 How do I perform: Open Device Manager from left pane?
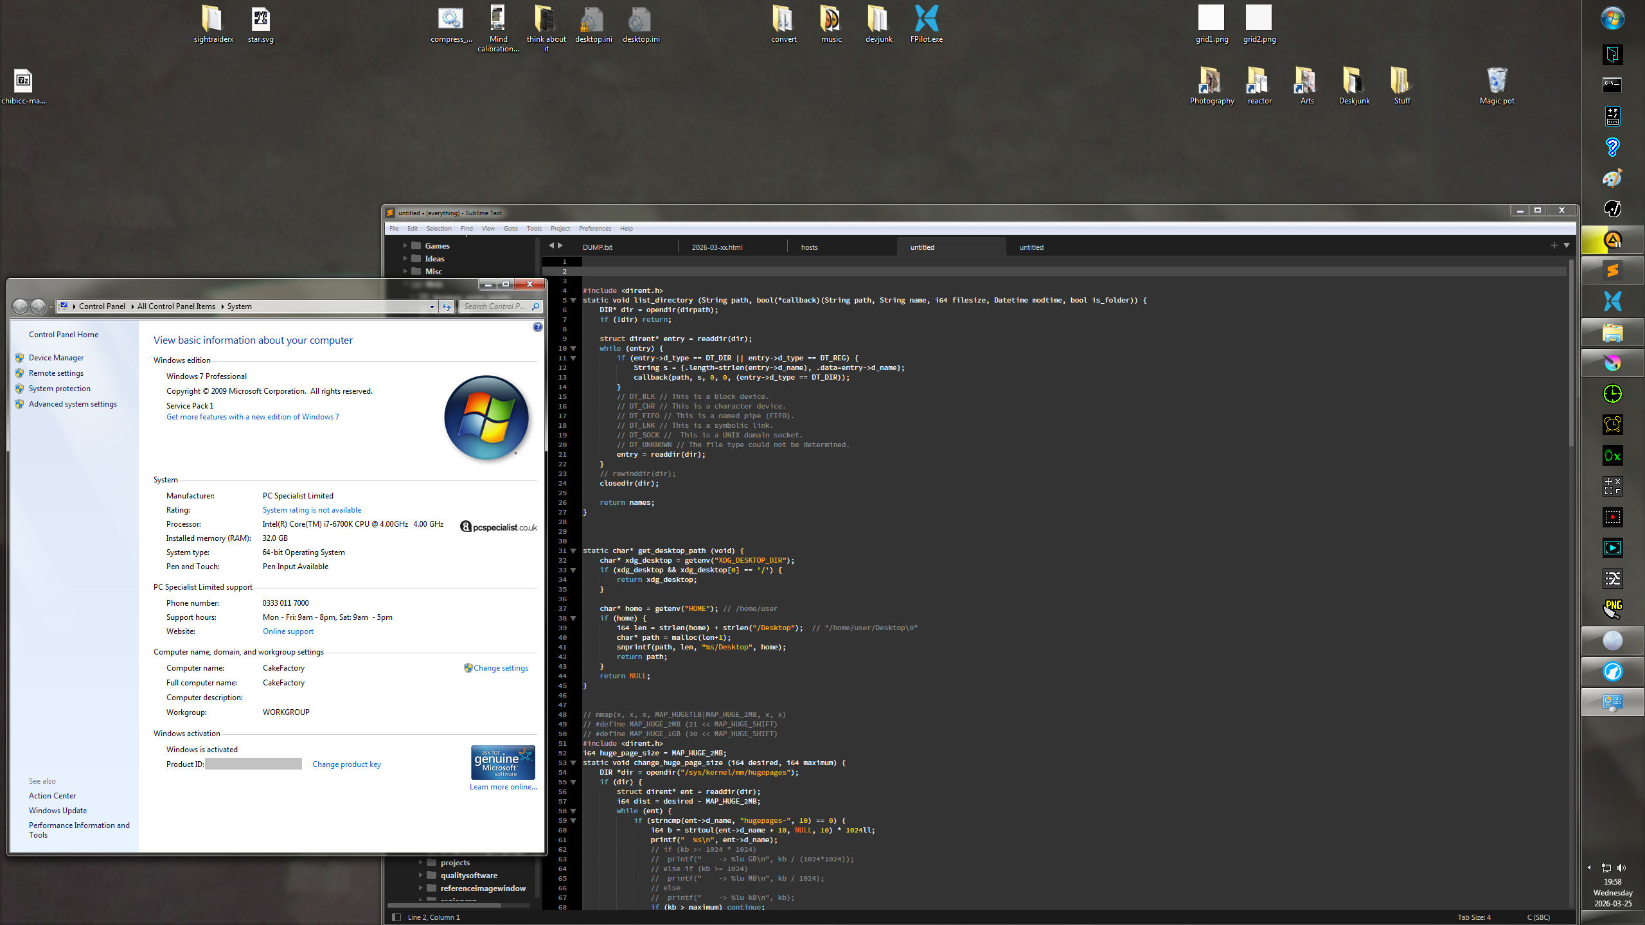click(56, 358)
